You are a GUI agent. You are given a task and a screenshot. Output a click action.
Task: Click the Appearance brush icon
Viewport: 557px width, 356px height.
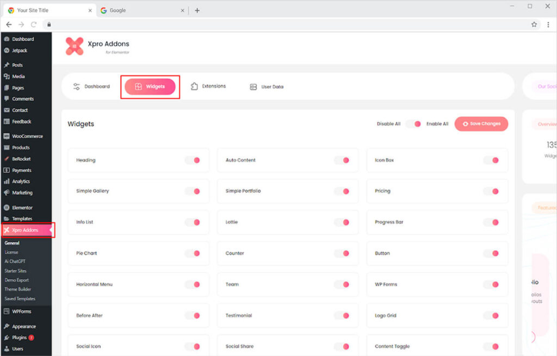pos(7,326)
